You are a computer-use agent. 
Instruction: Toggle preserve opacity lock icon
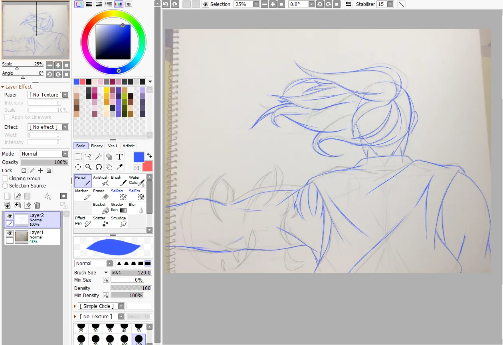pos(24,170)
